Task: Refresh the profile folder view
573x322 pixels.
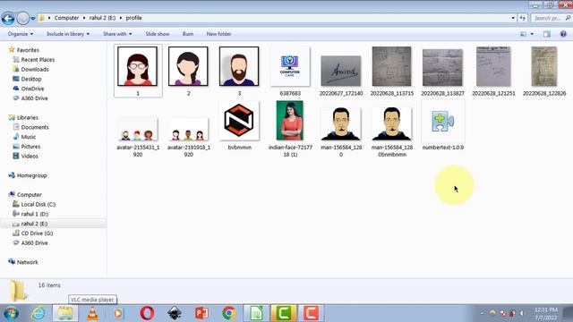Action: [523, 18]
